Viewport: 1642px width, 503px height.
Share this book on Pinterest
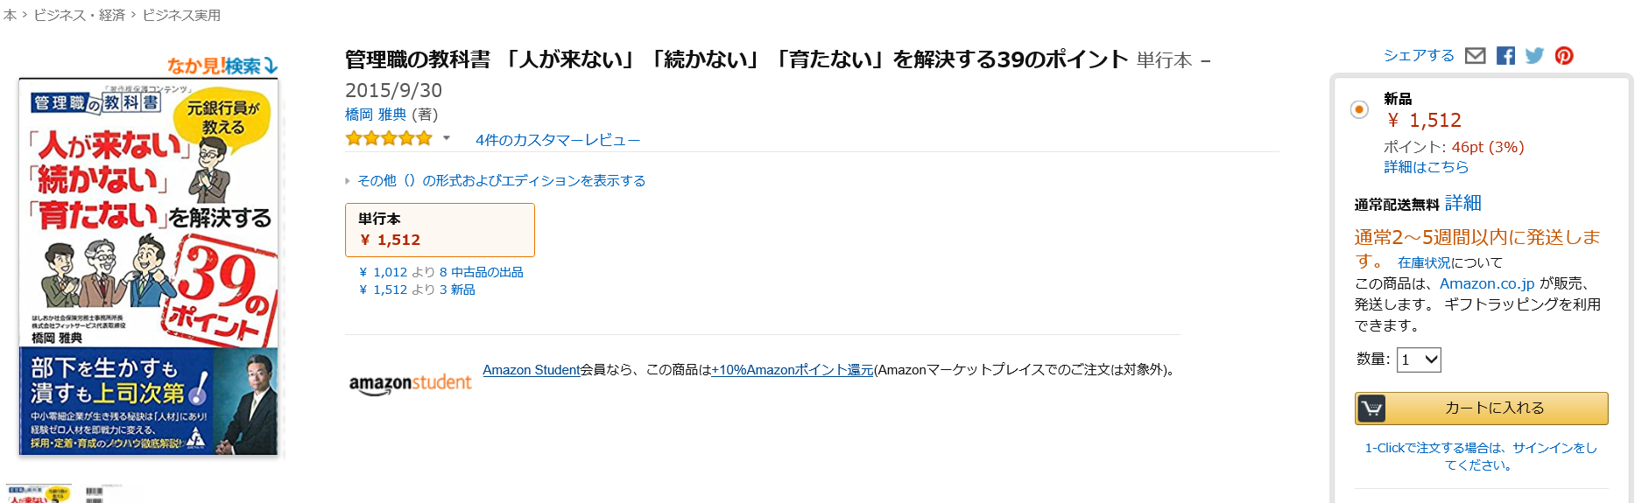click(x=1564, y=56)
